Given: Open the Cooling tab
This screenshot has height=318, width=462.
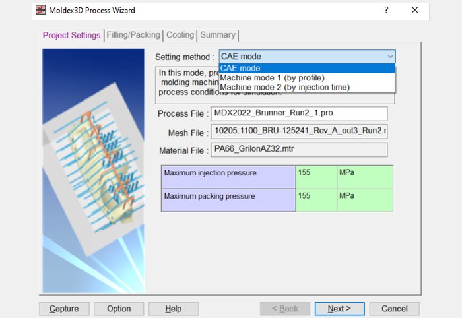Looking at the screenshot, I should point(180,35).
